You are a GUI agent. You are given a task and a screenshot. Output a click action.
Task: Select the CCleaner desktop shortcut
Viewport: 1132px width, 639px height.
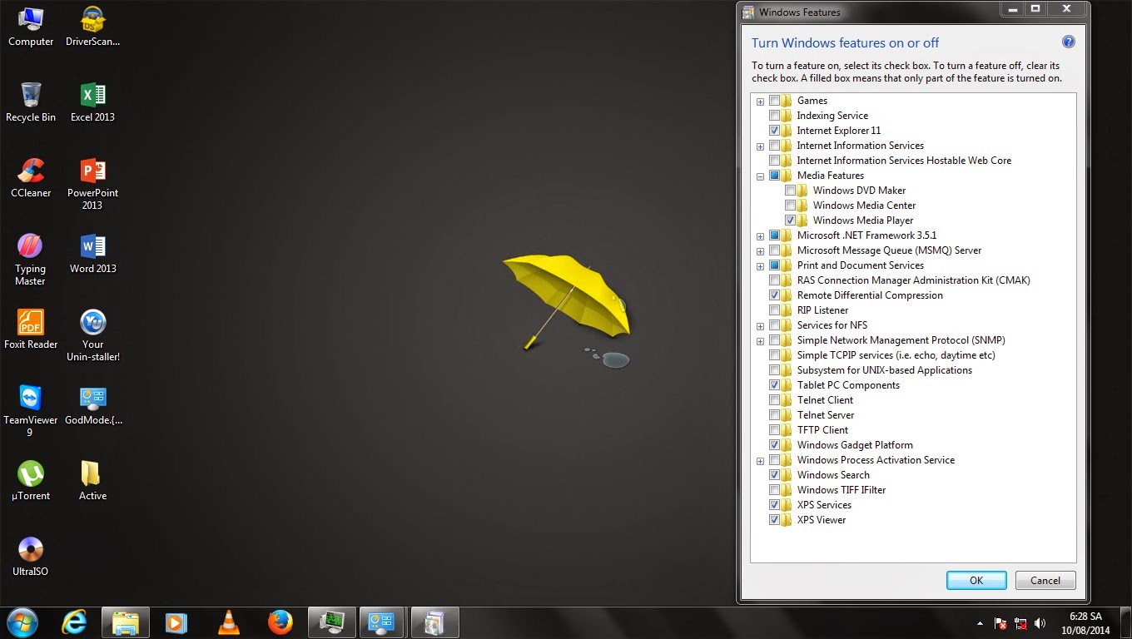[x=31, y=178]
